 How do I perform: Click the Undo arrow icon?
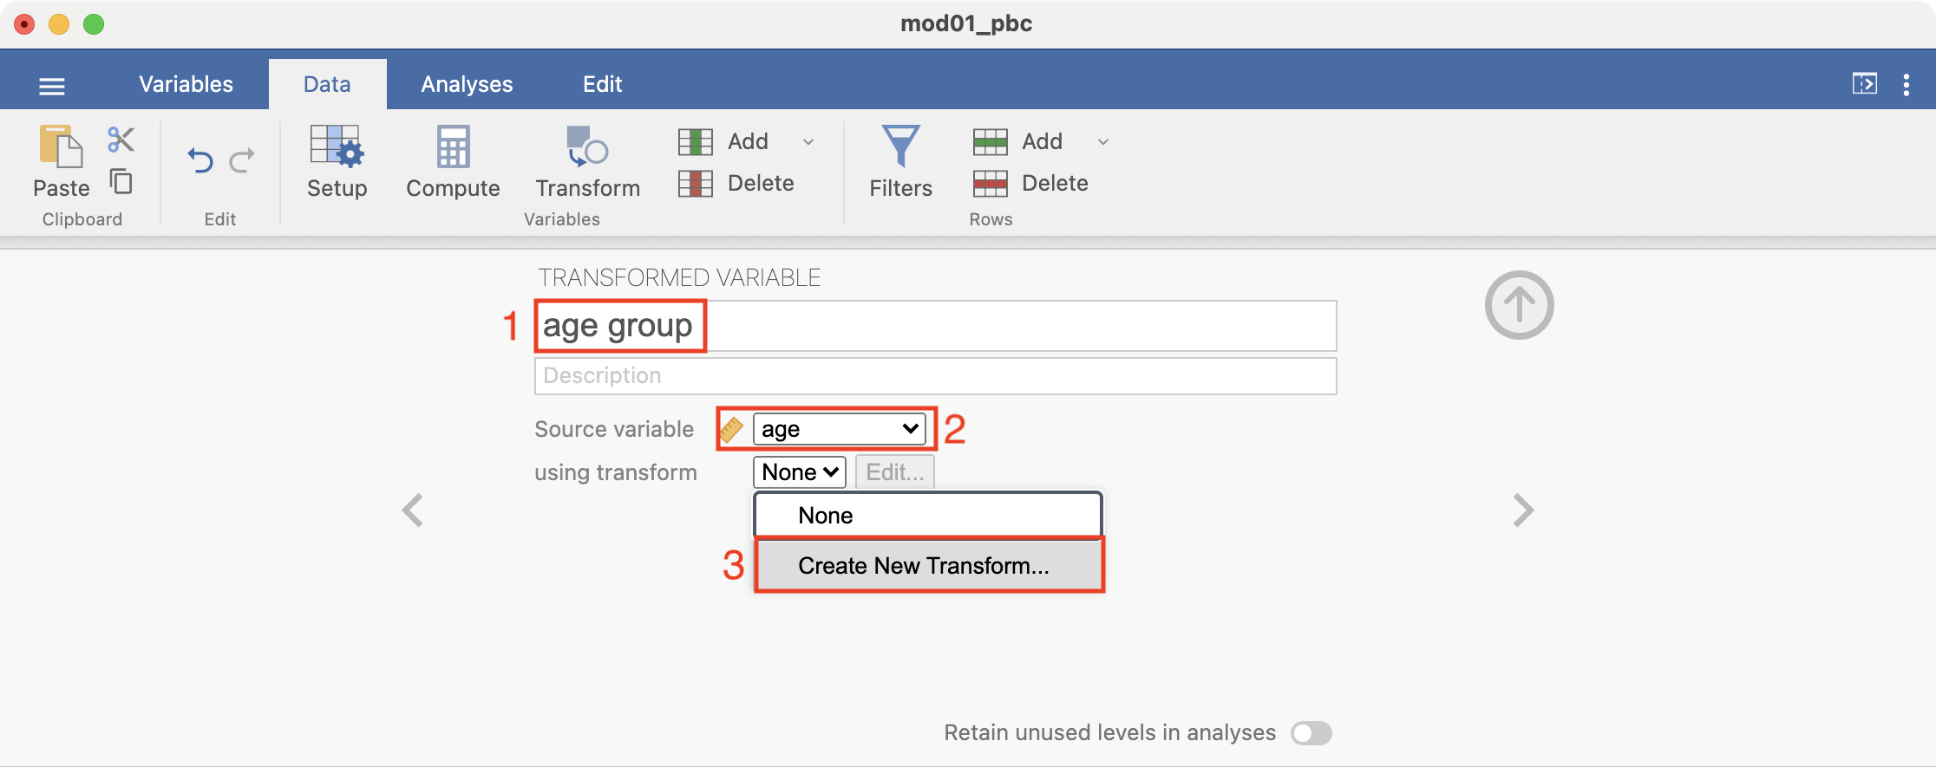[200, 160]
